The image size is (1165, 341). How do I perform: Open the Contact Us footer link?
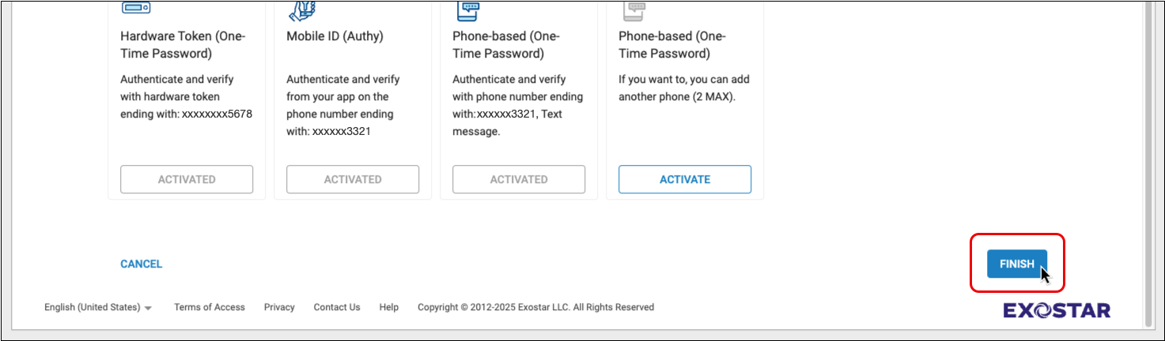tap(337, 307)
